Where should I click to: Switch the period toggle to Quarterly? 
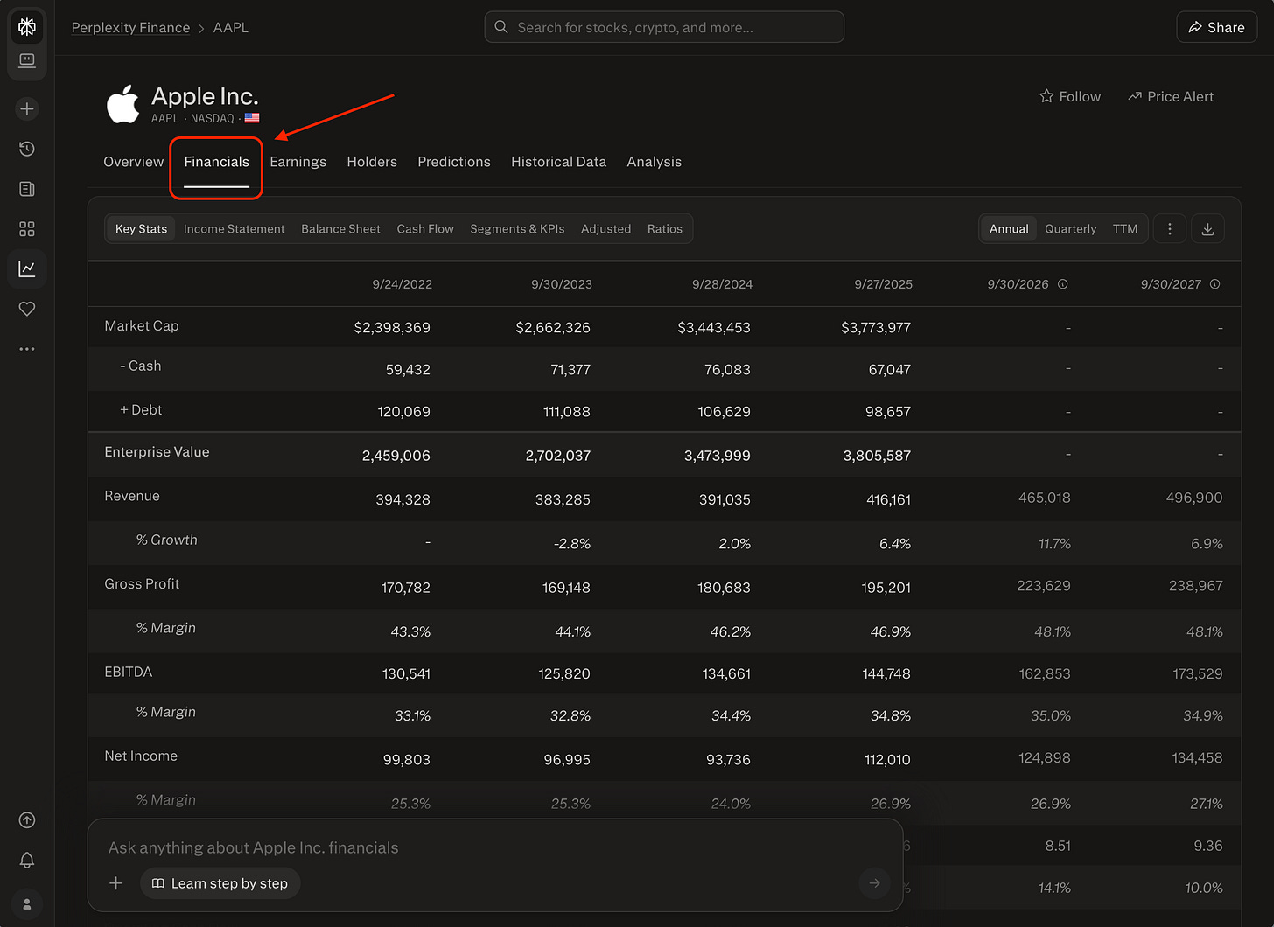(x=1070, y=228)
